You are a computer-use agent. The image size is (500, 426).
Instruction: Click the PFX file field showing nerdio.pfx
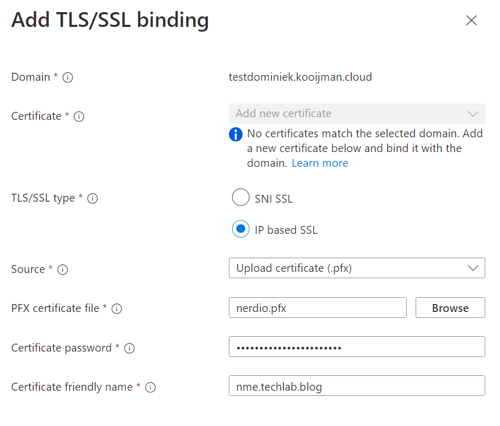(x=318, y=308)
